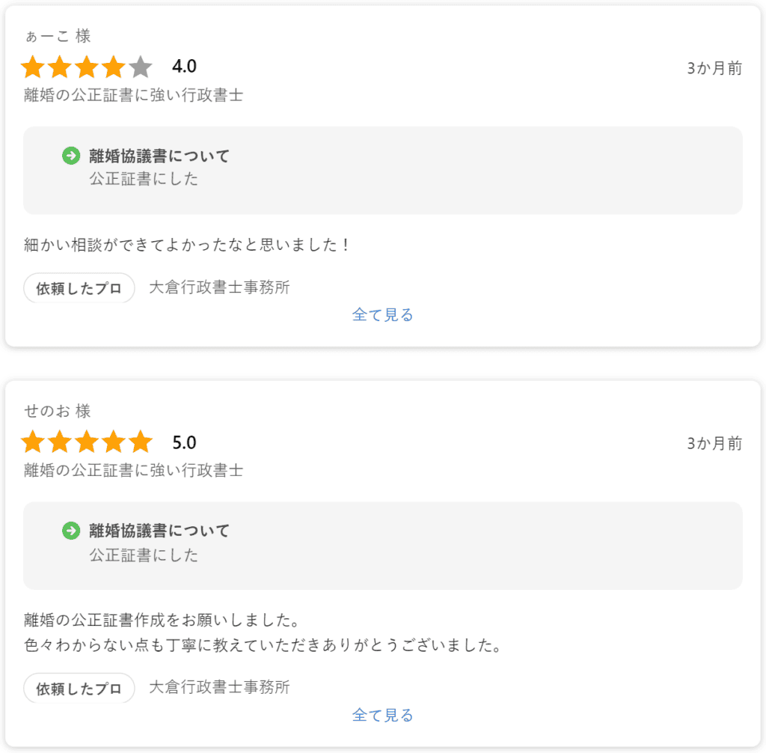Click the first star in せのお's rating
Image resolution: width=766 pixels, height=753 pixels.
[33, 442]
